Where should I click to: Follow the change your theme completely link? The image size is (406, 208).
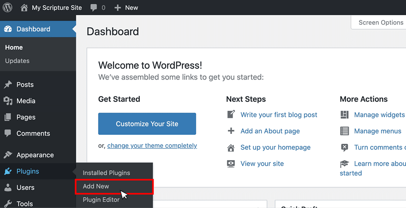(152, 146)
